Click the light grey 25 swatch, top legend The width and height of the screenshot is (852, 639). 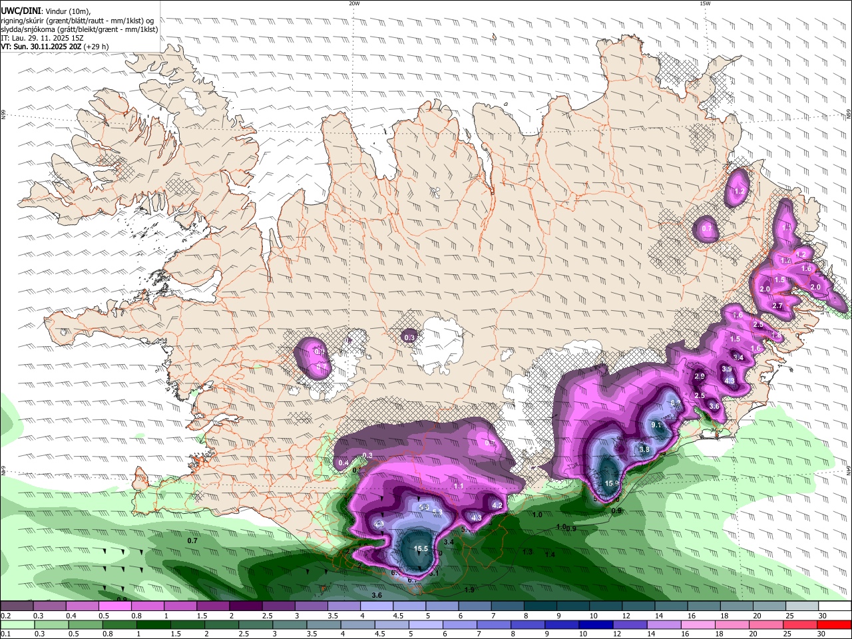pyautogui.click(x=802, y=606)
